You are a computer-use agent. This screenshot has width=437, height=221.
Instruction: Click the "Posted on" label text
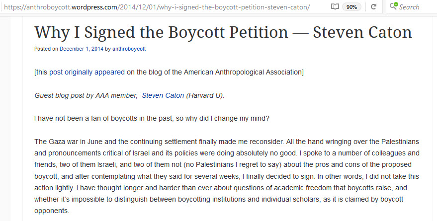[46, 49]
